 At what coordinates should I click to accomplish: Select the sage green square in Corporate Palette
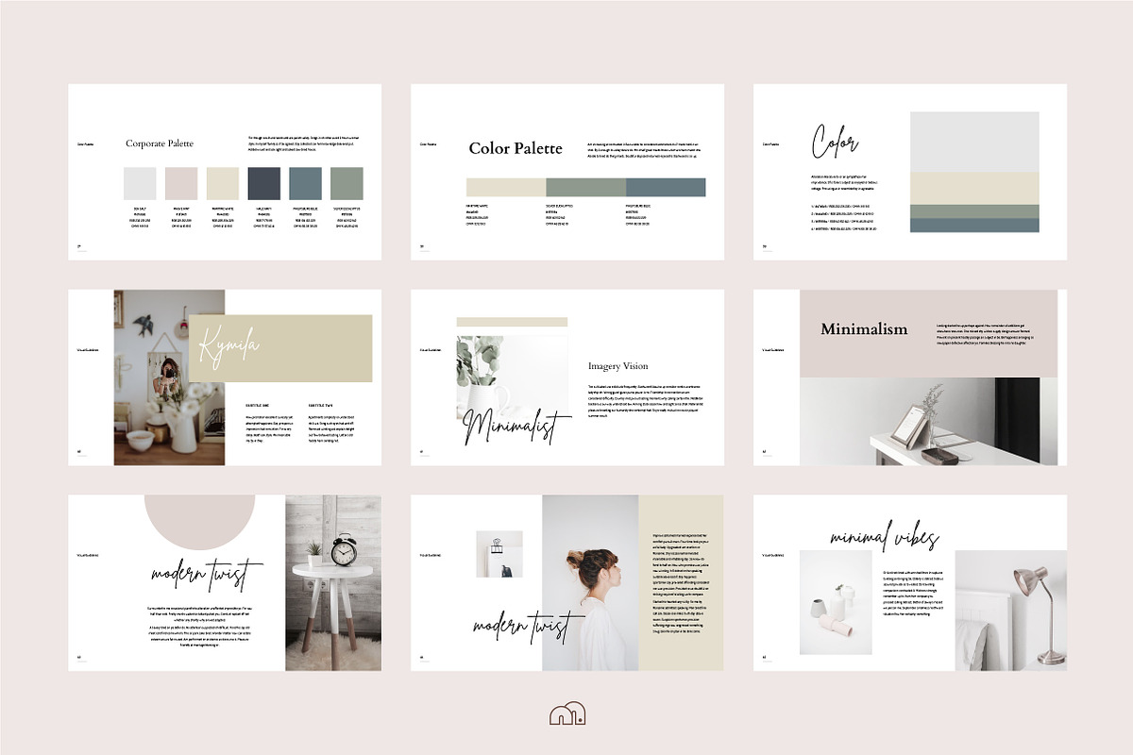[347, 183]
